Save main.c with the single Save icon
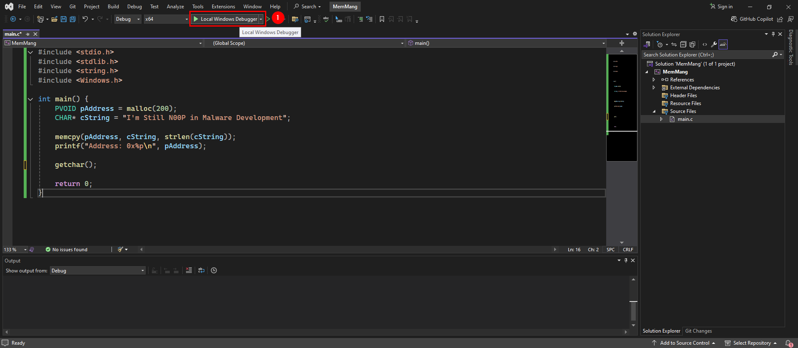This screenshot has height=348, width=798. (64, 19)
